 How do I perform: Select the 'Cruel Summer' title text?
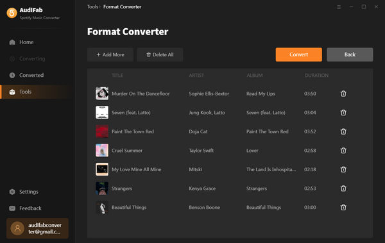tap(127, 151)
